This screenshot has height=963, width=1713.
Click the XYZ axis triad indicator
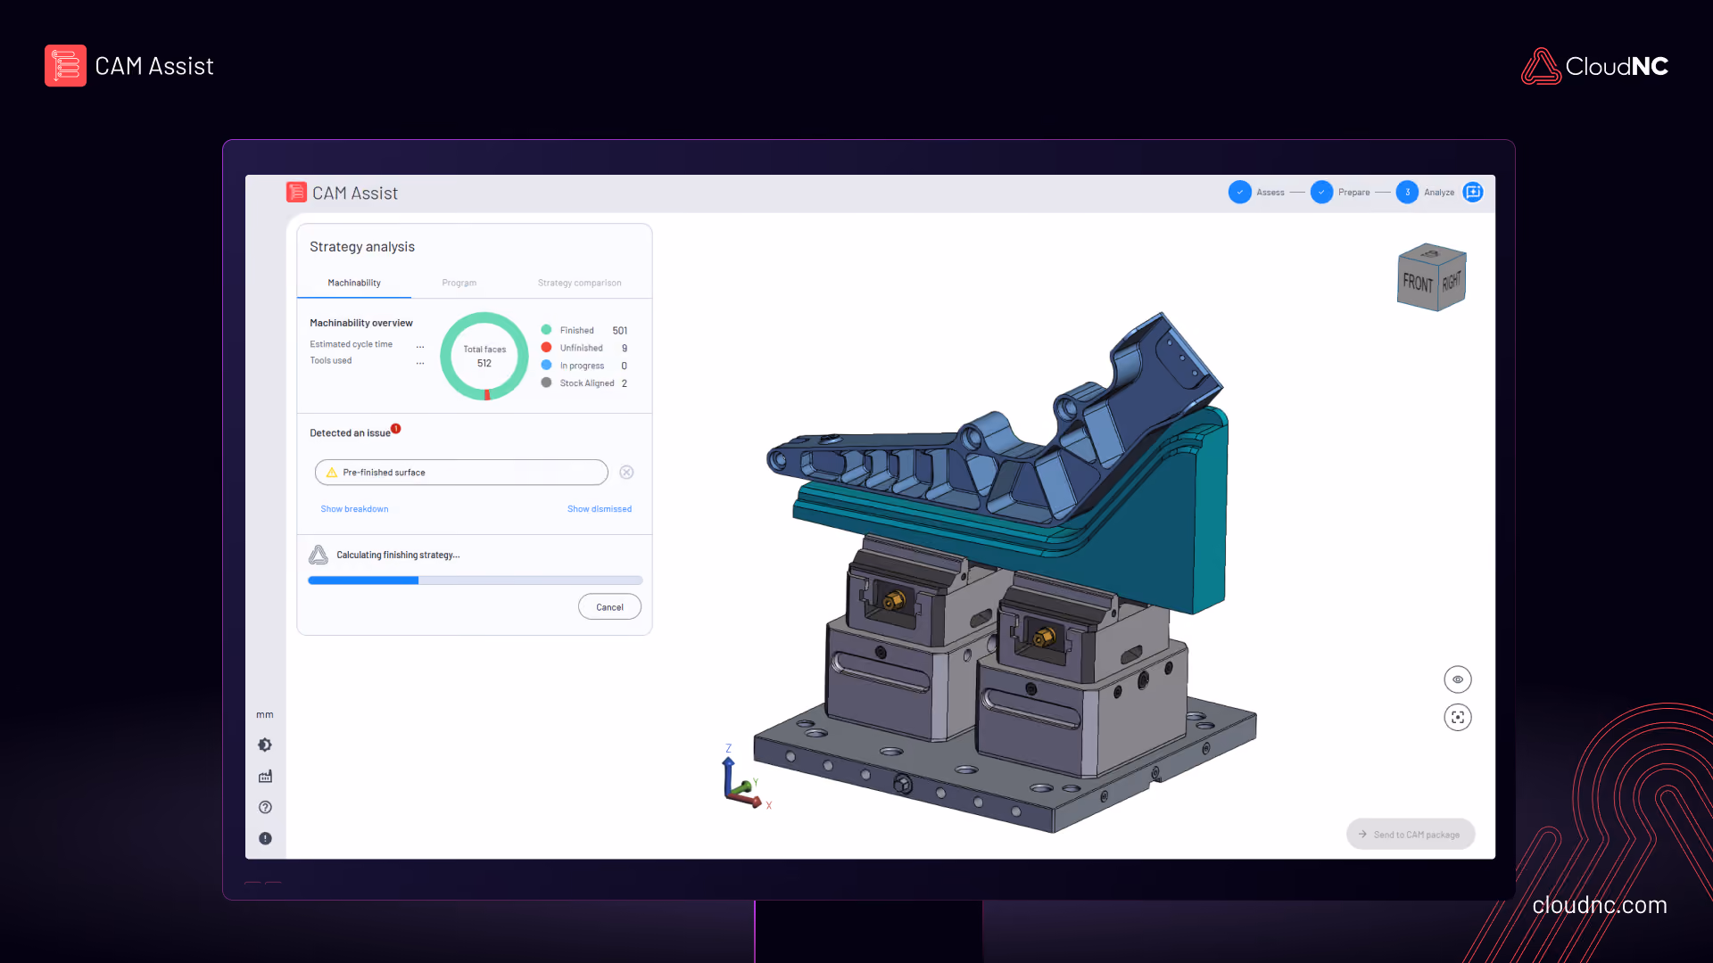pyautogui.click(x=746, y=778)
